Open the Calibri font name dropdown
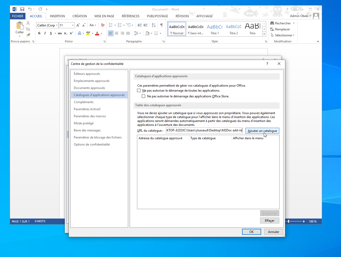Screen dimensions: 341x257 point(57,25)
